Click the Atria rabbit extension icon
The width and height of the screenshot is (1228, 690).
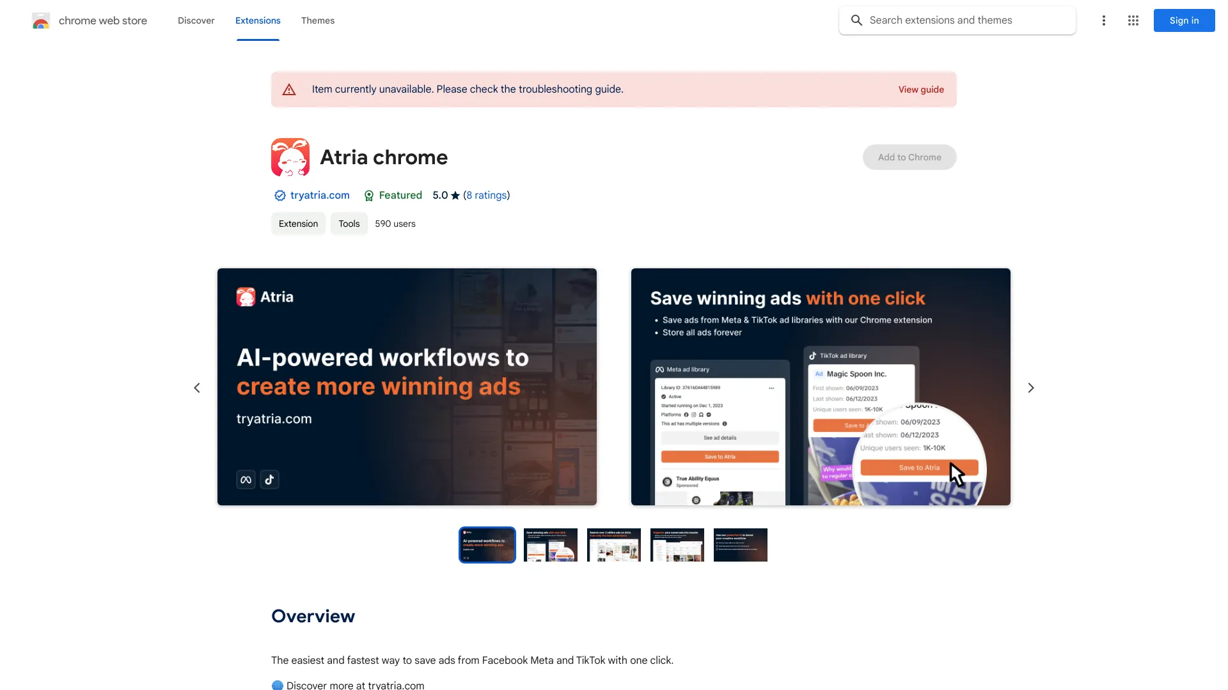point(290,157)
